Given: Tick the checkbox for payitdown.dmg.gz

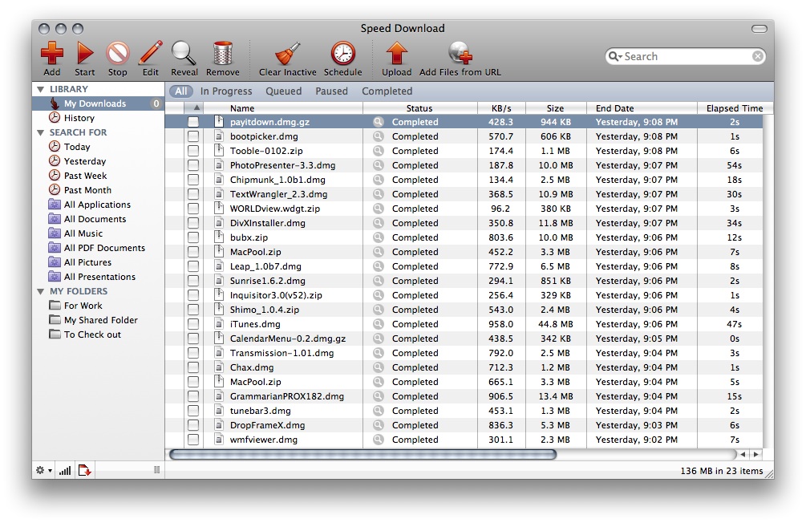Looking at the screenshot, I should (193, 122).
